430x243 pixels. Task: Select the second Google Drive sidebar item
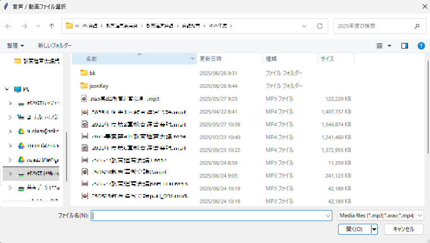39,146
